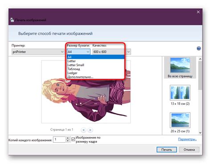This screenshot has width=211, height=164.
Task: Open the printer dropdown showing priPrinter
Action: point(38,52)
